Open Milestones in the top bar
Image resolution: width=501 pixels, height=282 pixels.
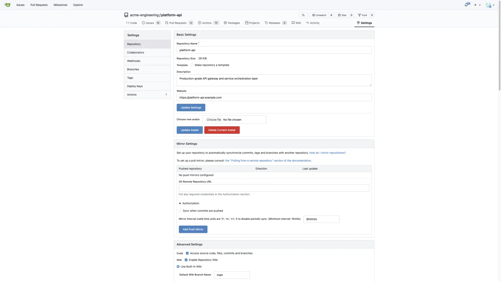coord(60,5)
